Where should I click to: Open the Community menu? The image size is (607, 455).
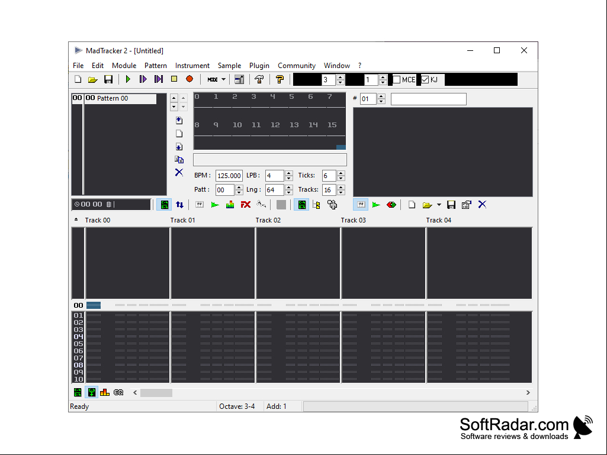pos(297,66)
